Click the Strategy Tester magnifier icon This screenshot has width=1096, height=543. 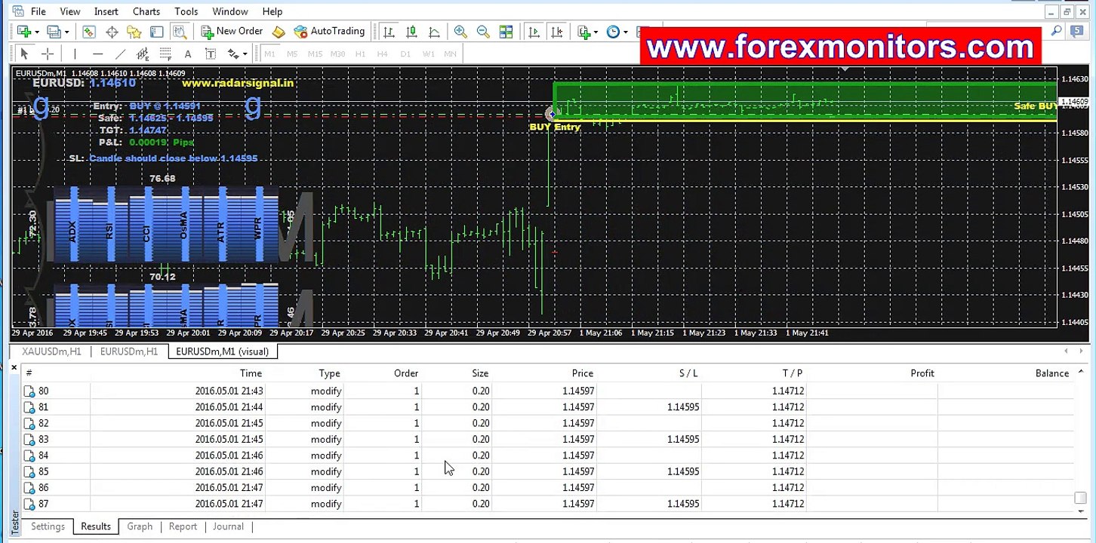[180, 32]
